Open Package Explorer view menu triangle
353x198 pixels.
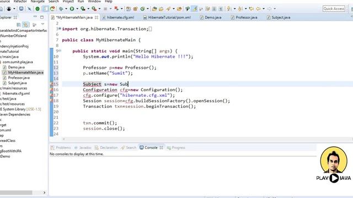tap(42, 24)
